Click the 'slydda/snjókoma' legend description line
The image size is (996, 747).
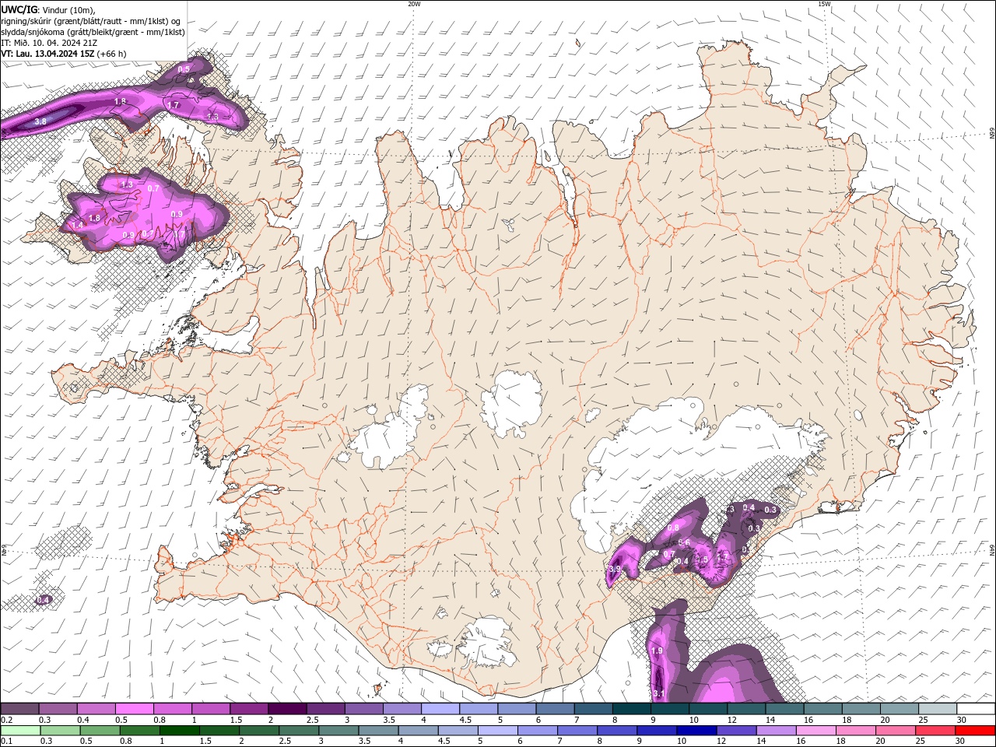tap(93, 32)
